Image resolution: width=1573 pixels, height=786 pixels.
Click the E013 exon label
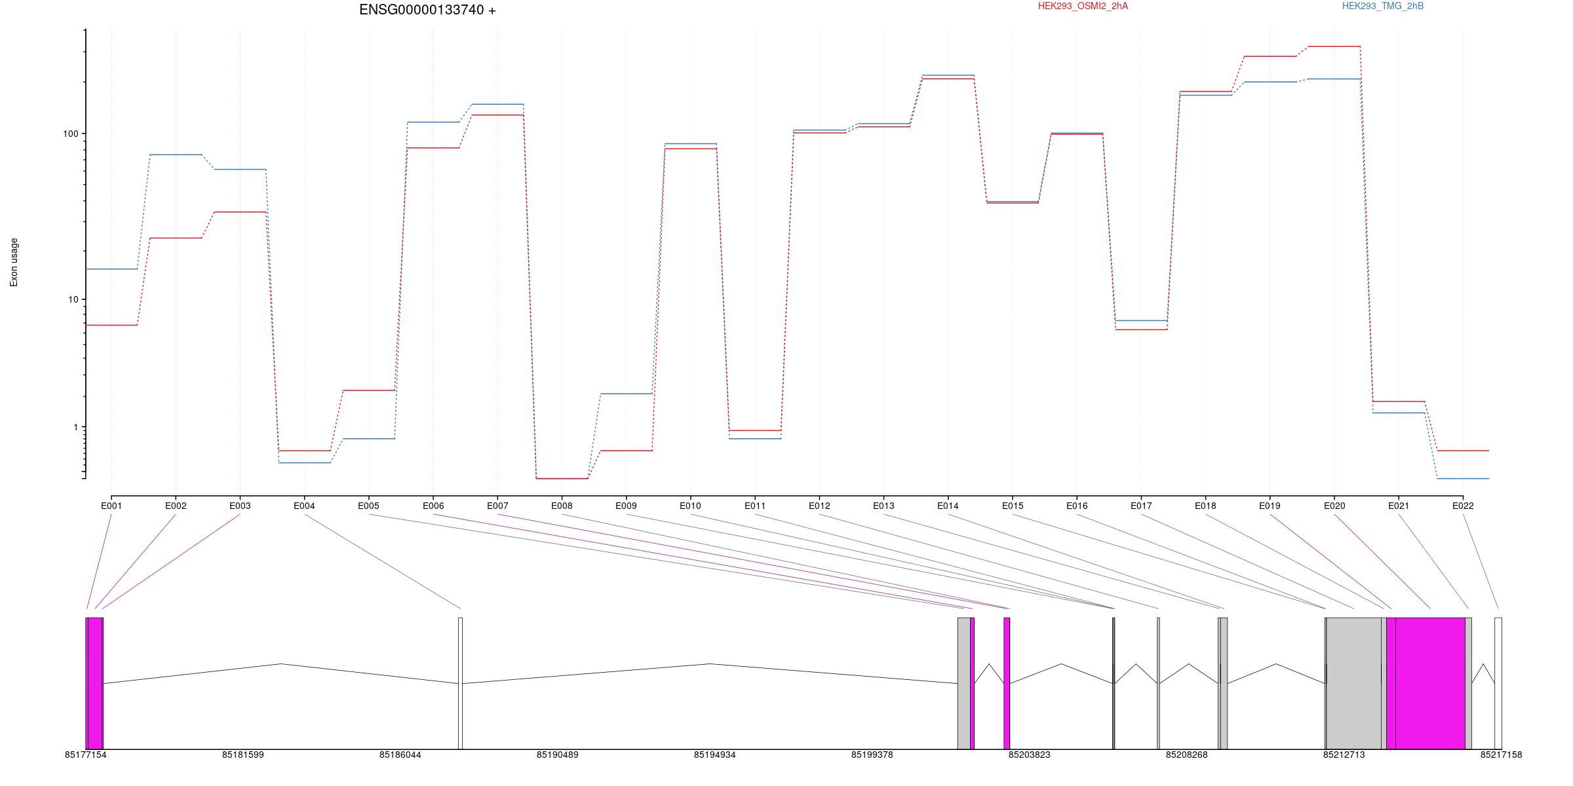pyautogui.click(x=884, y=506)
